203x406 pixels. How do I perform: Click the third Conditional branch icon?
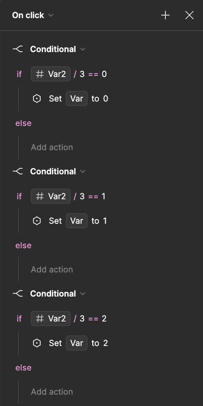point(18,293)
